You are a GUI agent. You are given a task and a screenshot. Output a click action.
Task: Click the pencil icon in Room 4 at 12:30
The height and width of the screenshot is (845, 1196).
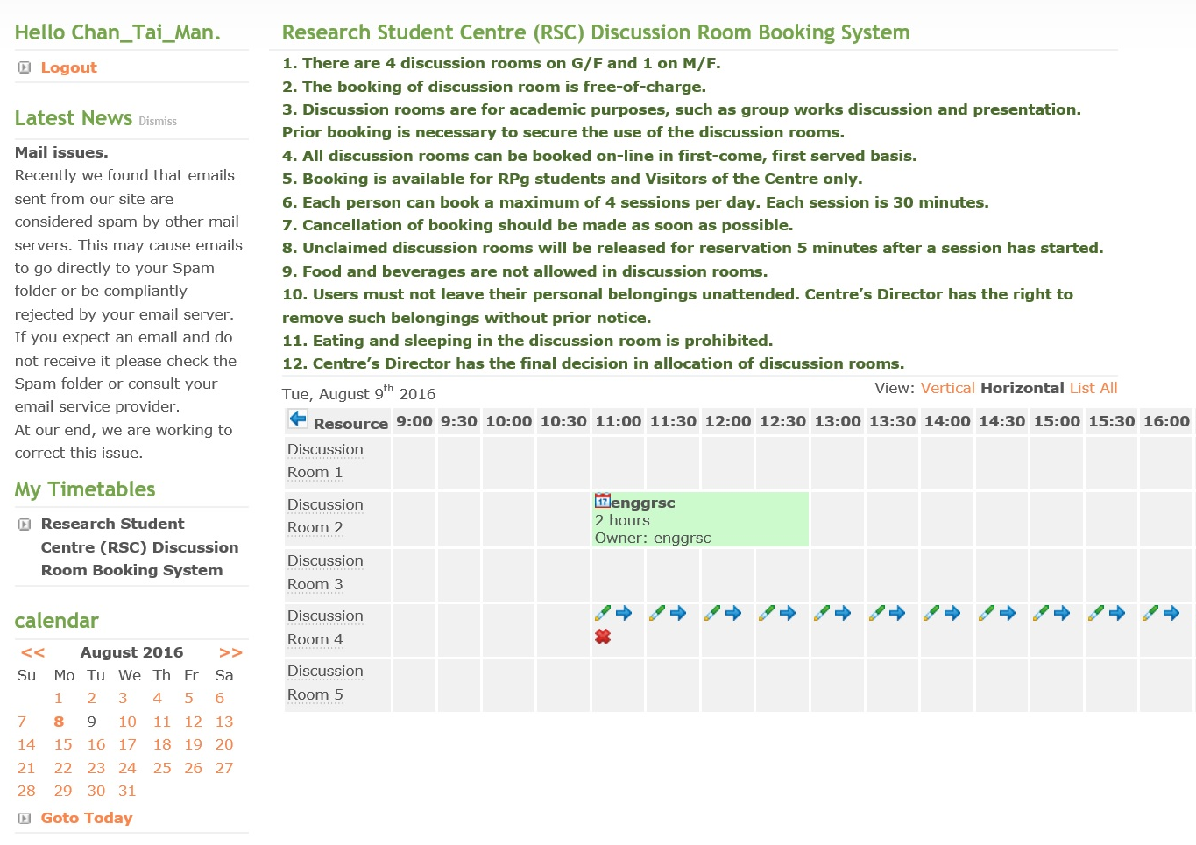pyautogui.click(x=767, y=613)
